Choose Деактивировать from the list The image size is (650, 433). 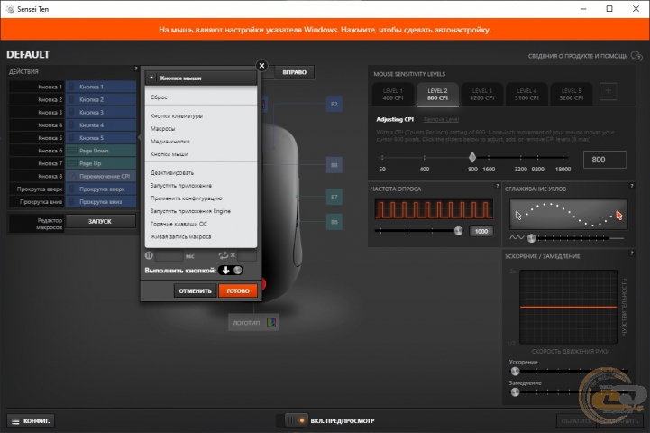click(201, 173)
